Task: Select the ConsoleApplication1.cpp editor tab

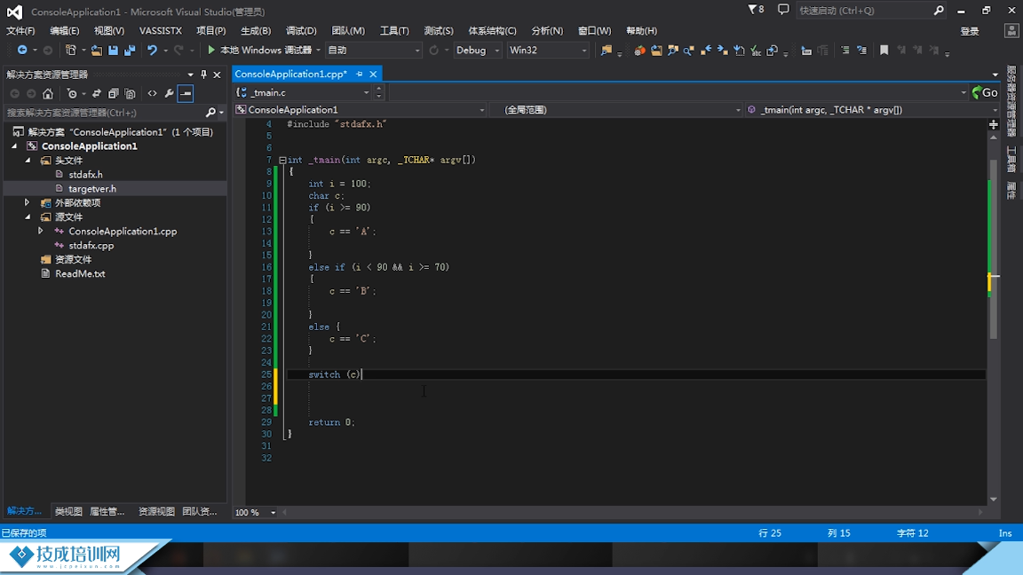Action: [290, 75]
